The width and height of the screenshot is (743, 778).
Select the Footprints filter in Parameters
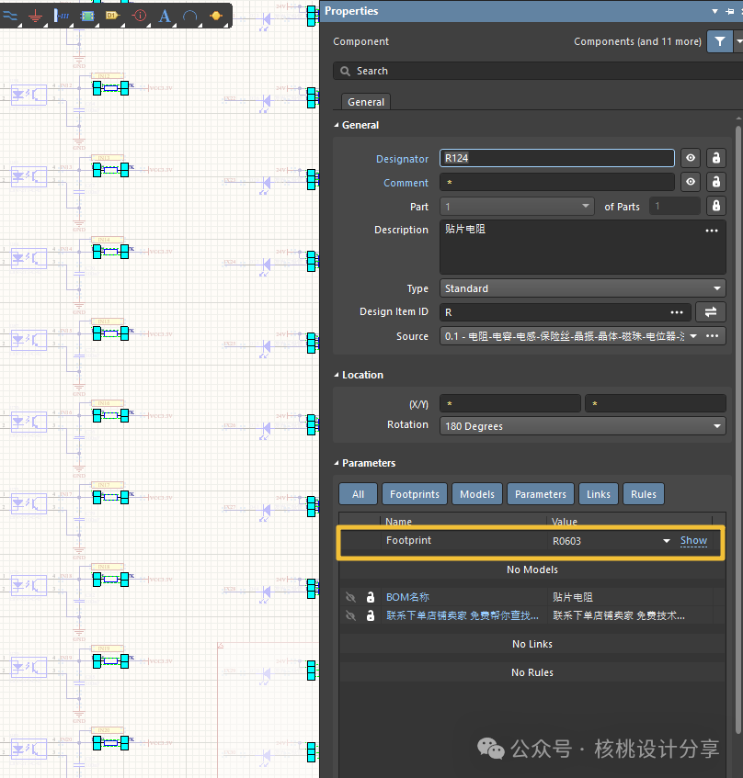click(x=415, y=494)
